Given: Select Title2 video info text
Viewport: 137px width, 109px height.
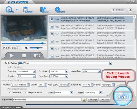Looking at the screenshot, I should [x=78, y=25].
